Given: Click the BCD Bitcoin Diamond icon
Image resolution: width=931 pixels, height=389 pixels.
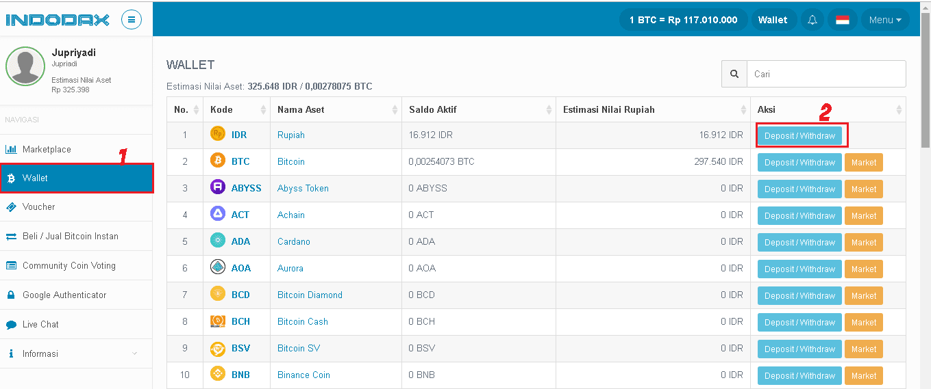Looking at the screenshot, I should 218,294.
